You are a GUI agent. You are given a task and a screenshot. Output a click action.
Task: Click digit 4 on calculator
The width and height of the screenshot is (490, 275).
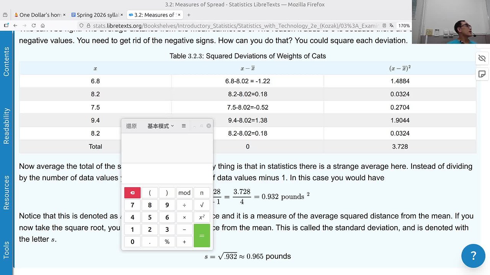[132, 217]
